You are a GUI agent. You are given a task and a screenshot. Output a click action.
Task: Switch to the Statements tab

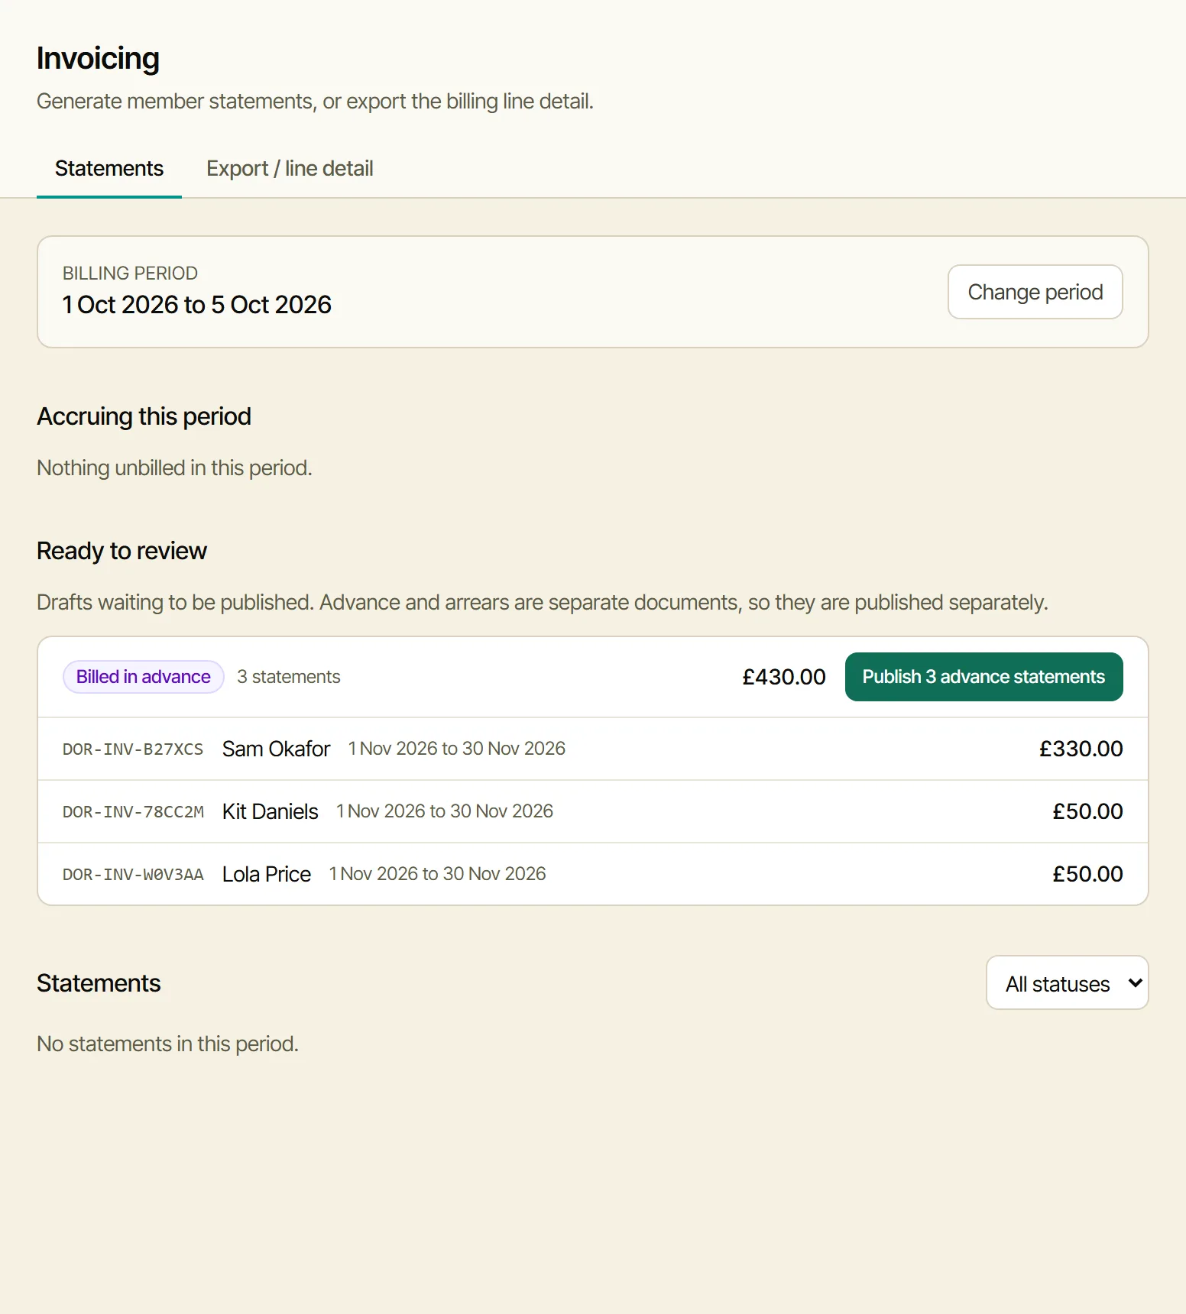tap(109, 168)
